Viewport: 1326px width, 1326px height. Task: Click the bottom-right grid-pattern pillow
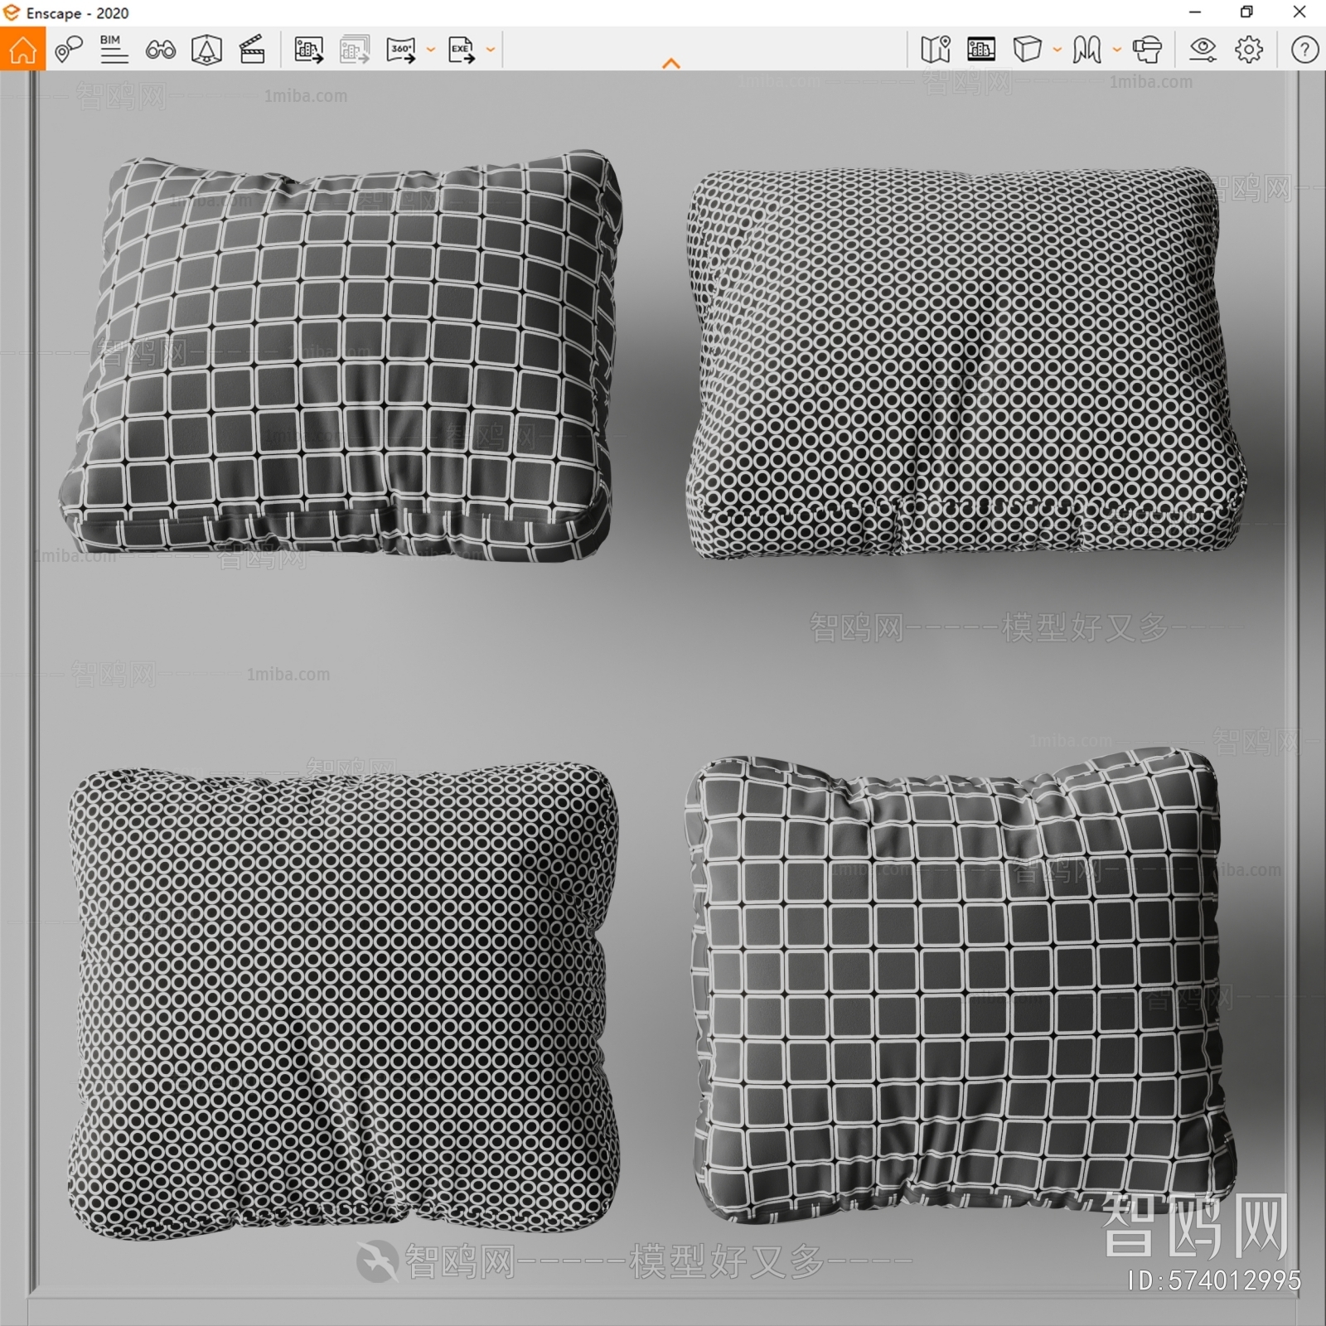coord(960,988)
